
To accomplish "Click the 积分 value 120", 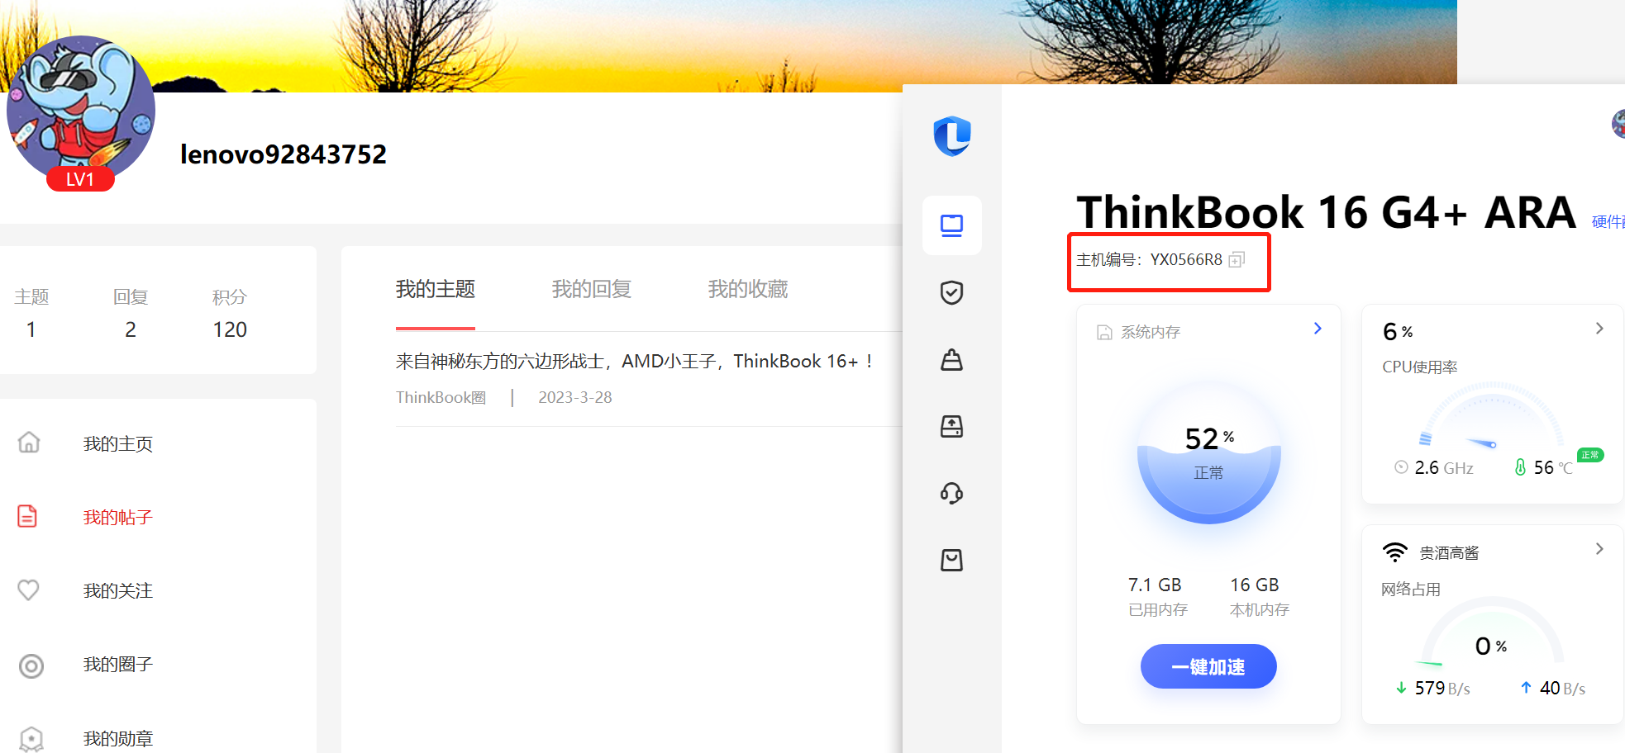I will (230, 329).
